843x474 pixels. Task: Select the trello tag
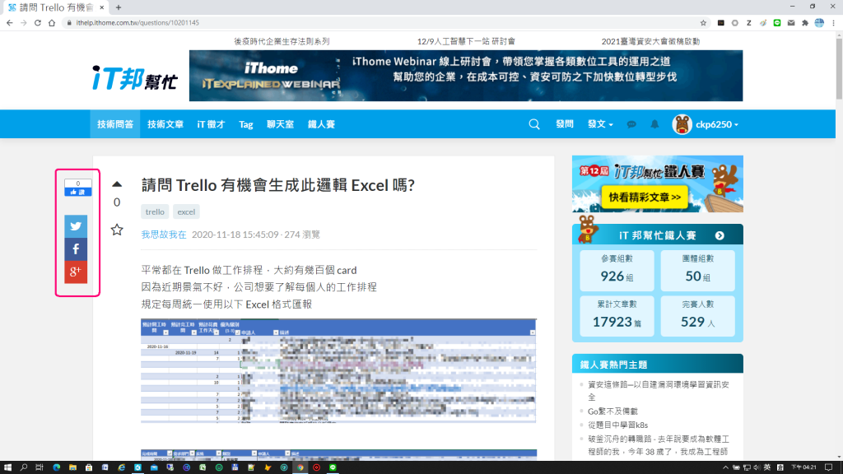[155, 211]
